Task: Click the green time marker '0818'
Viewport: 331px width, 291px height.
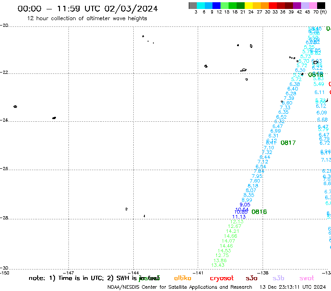Action: point(316,75)
